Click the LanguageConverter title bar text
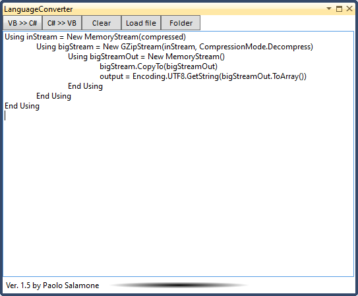 [38, 9]
